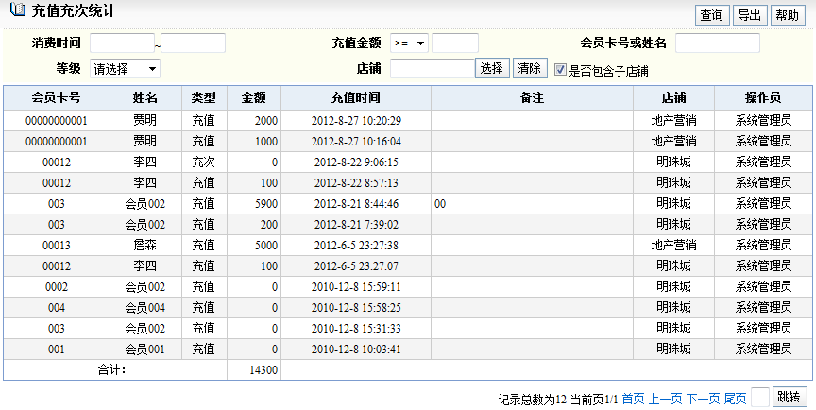Click the 消费时间 end date field

(194, 43)
